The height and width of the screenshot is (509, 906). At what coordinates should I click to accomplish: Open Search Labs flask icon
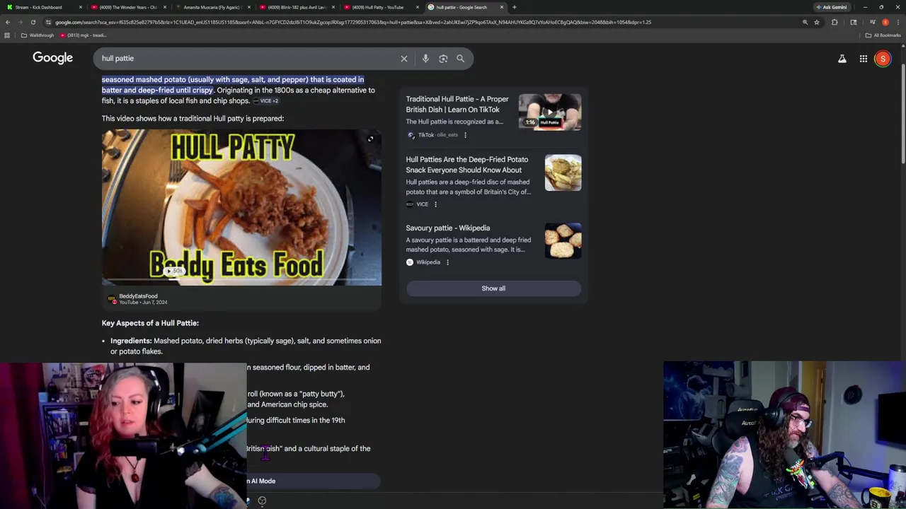[x=842, y=59]
